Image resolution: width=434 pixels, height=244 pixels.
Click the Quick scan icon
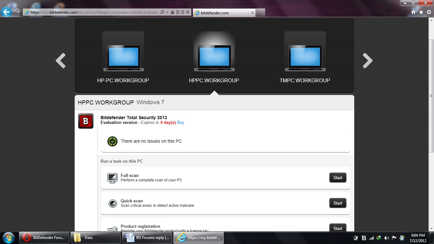tap(112, 203)
